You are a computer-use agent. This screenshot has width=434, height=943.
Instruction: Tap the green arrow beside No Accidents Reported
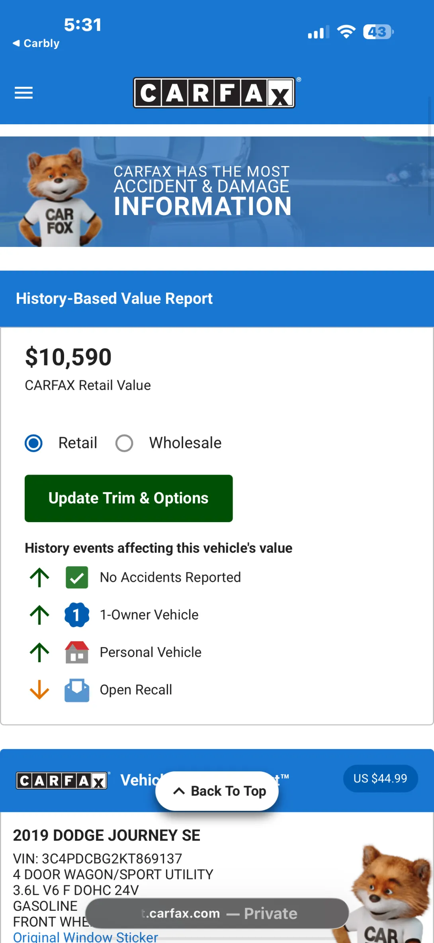pyautogui.click(x=39, y=577)
